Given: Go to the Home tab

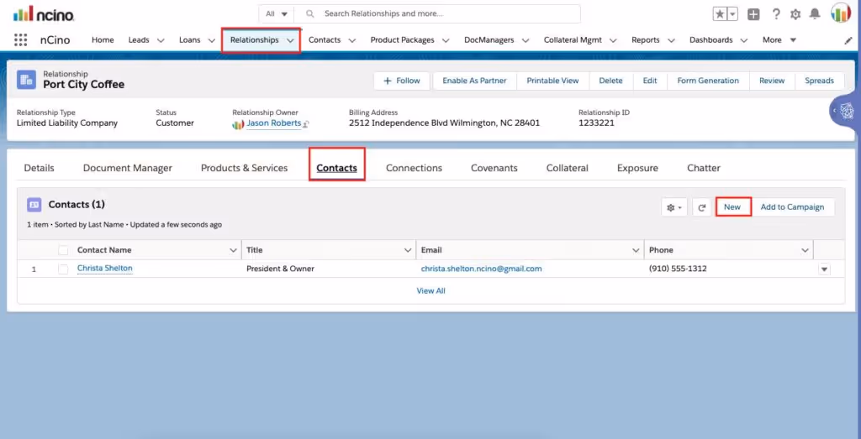Looking at the screenshot, I should coord(103,40).
